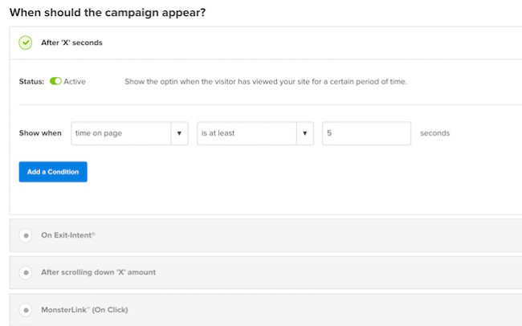Click the seconds value input field
Image resolution: width=522 pixels, height=326 pixels.
(x=366, y=133)
